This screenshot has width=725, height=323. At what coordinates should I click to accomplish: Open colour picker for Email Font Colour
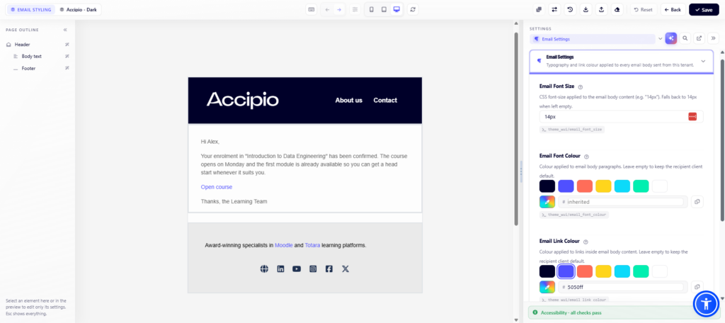tap(547, 202)
